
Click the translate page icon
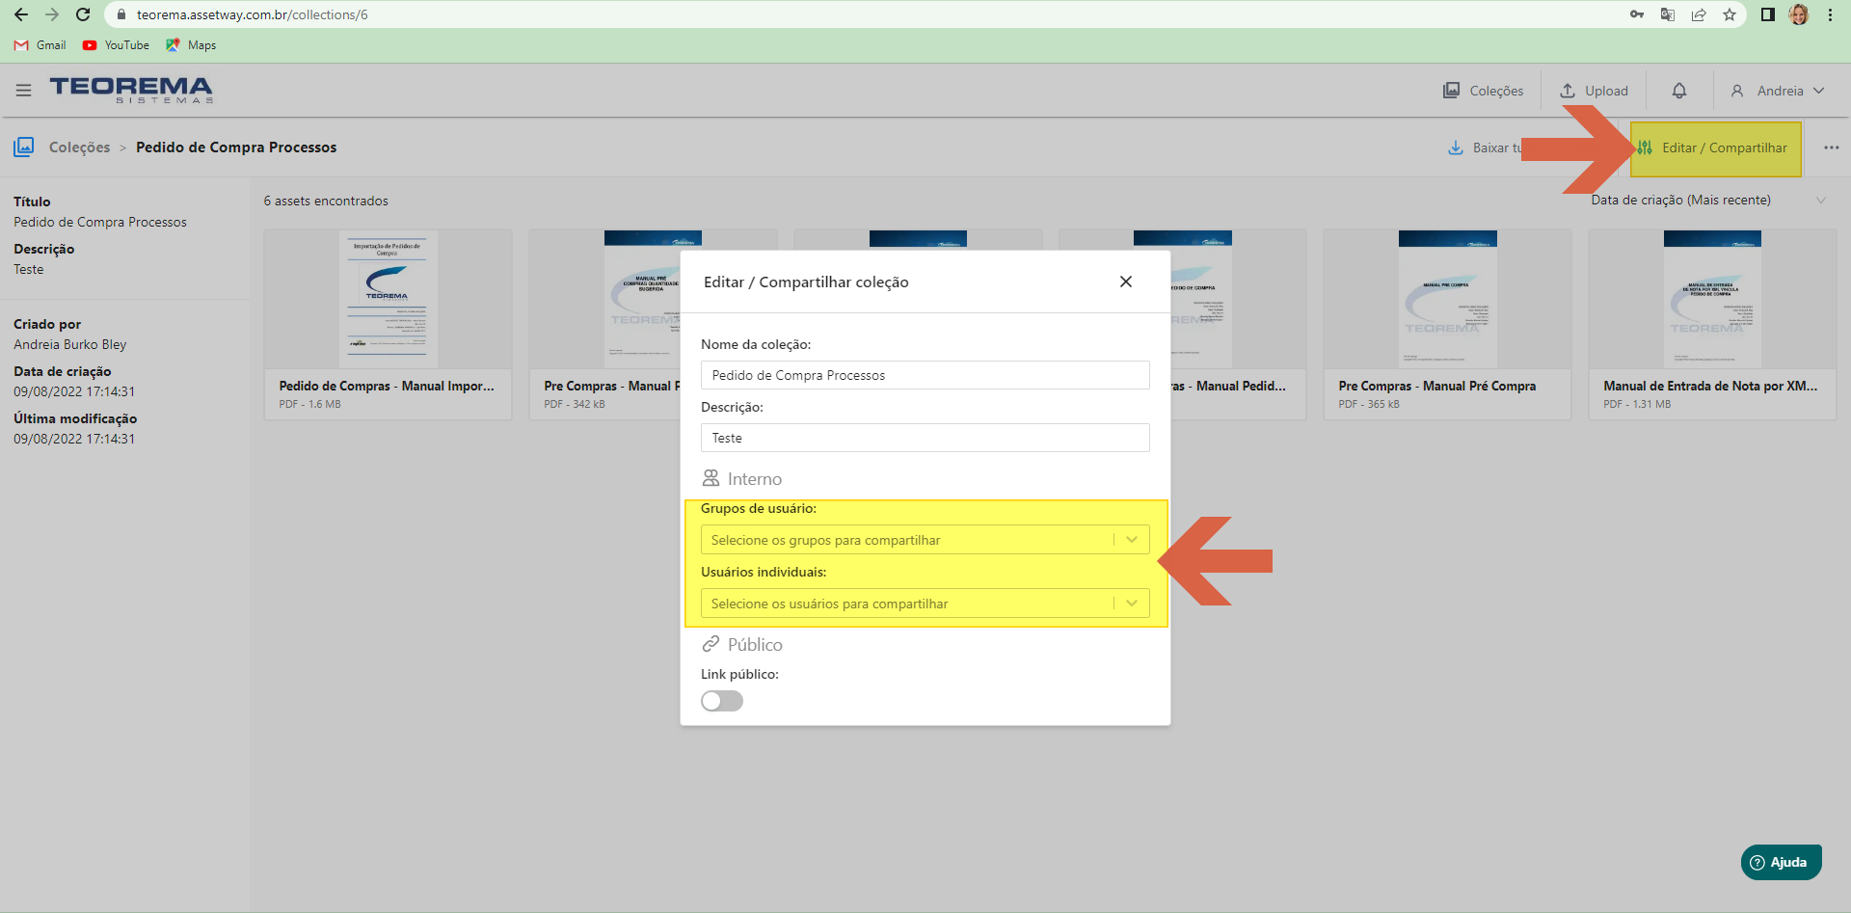[x=1668, y=14]
